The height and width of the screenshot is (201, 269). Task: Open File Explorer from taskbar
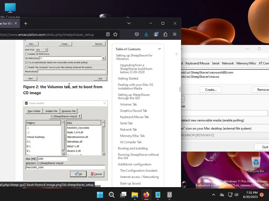coord(135,195)
